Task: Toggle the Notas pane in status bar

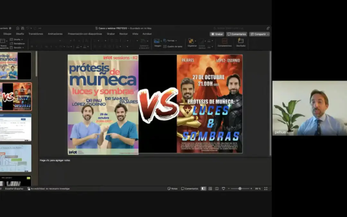Action: tap(173, 189)
